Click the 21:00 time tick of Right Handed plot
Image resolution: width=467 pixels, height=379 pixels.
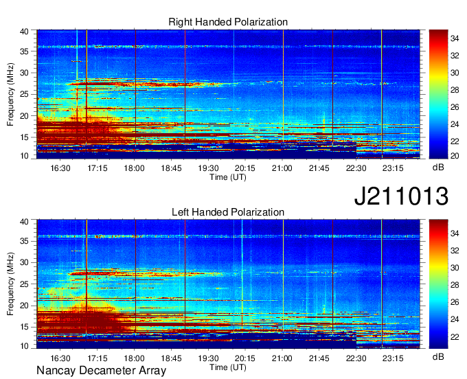[x=282, y=168]
